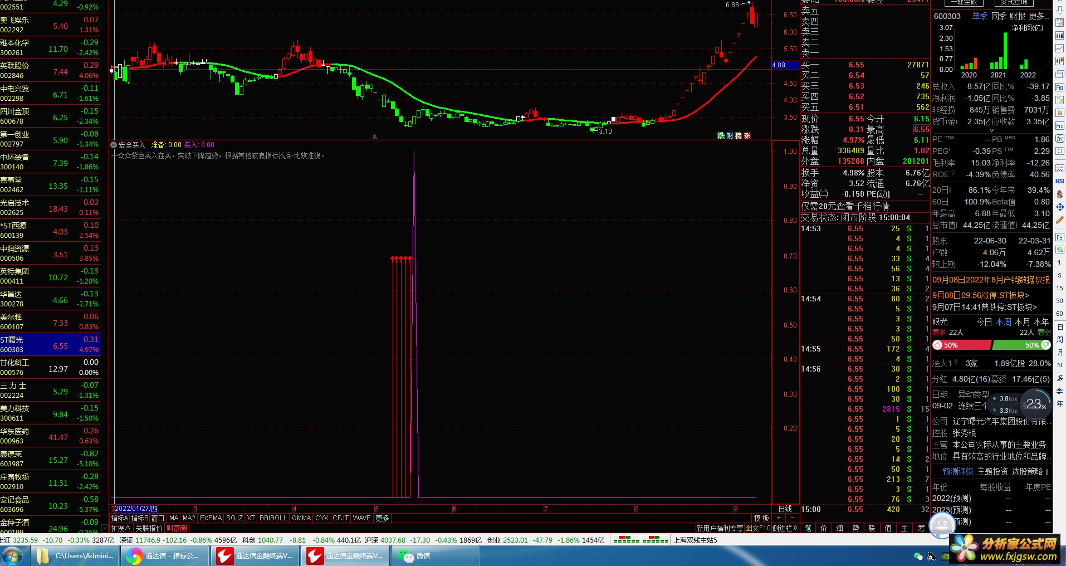Click the red thumbs-up 看多 50% icon
Screen dimensions: 1066x566
pos(938,345)
